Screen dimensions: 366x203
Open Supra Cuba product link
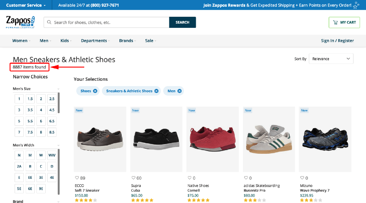(x=135, y=190)
